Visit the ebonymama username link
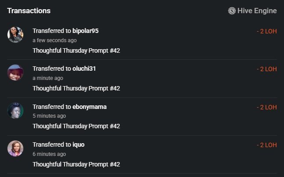284x177 pixels. (90, 107)
